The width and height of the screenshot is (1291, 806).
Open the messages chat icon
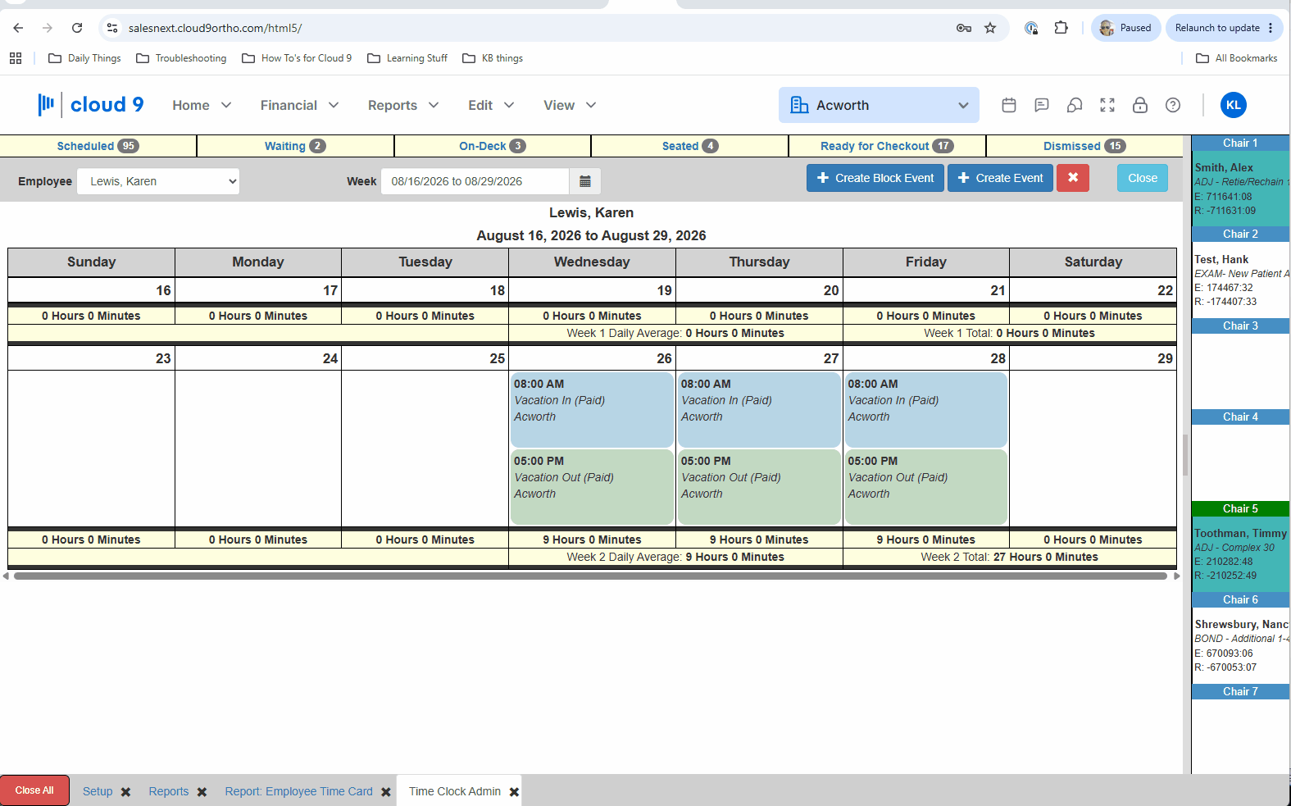(x=1042, y=105)
